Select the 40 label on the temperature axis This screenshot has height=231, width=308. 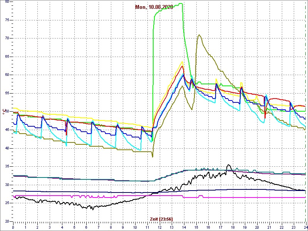(x=7, y=148)
